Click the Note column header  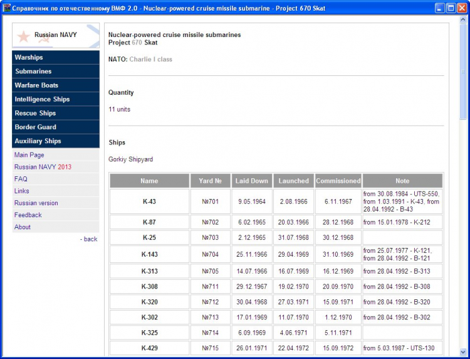click(402, 181)
